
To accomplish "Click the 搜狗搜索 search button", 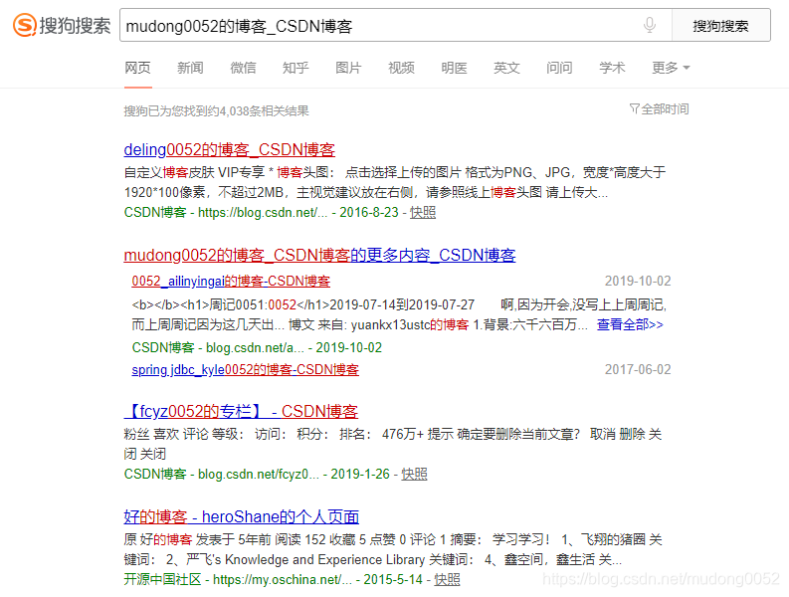I will coord(720,25).
